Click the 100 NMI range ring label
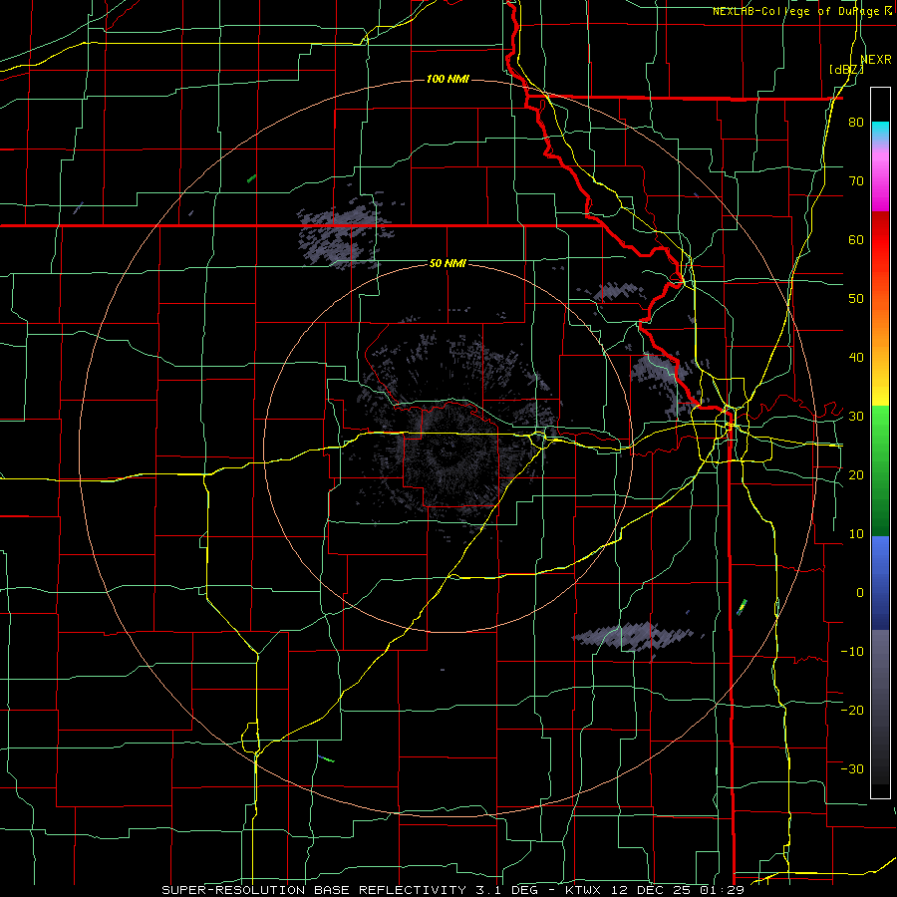This screenshot has height=897, width=897. click(x=448, y=79)
